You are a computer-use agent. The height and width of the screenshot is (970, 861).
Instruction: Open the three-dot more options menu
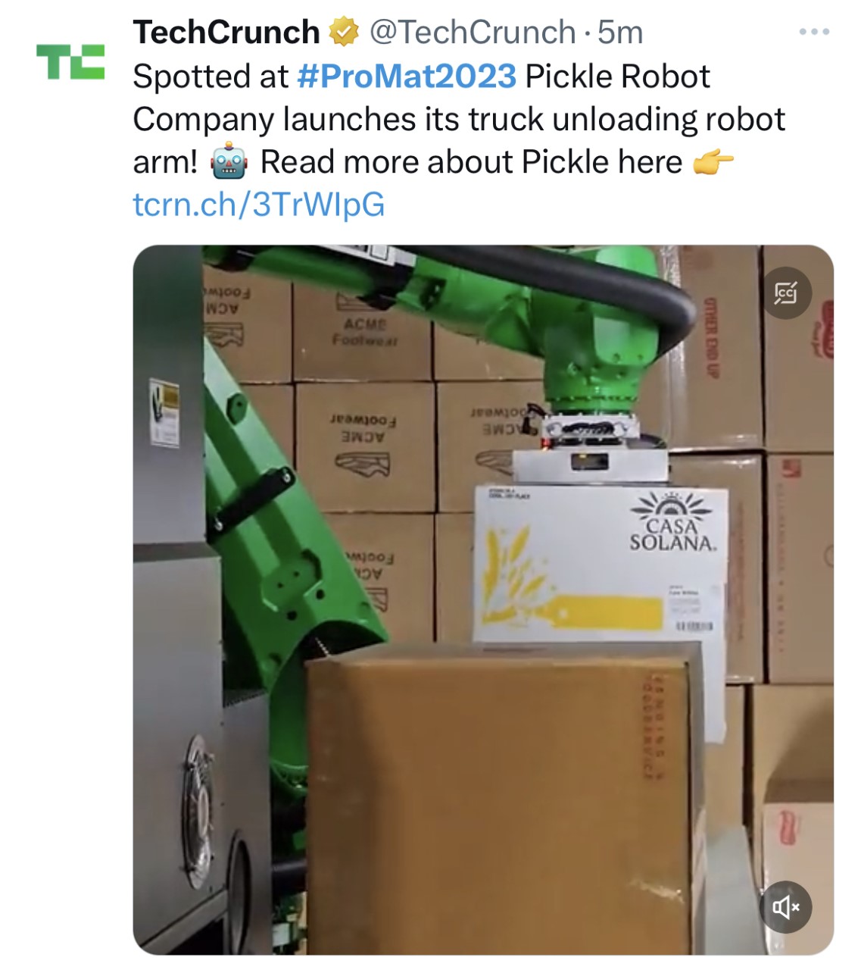(x=815, y=32)
